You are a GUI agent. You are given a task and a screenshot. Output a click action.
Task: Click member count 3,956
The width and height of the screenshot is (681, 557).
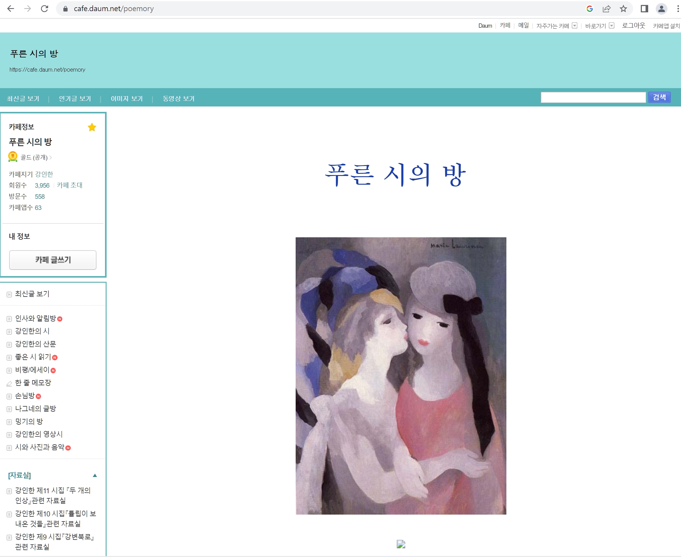pos(42,186)
